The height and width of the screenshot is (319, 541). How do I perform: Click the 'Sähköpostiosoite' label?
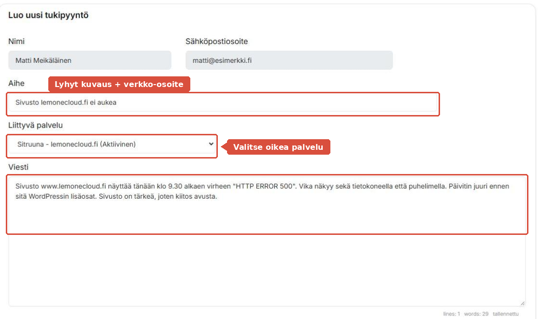pos(217,42)
